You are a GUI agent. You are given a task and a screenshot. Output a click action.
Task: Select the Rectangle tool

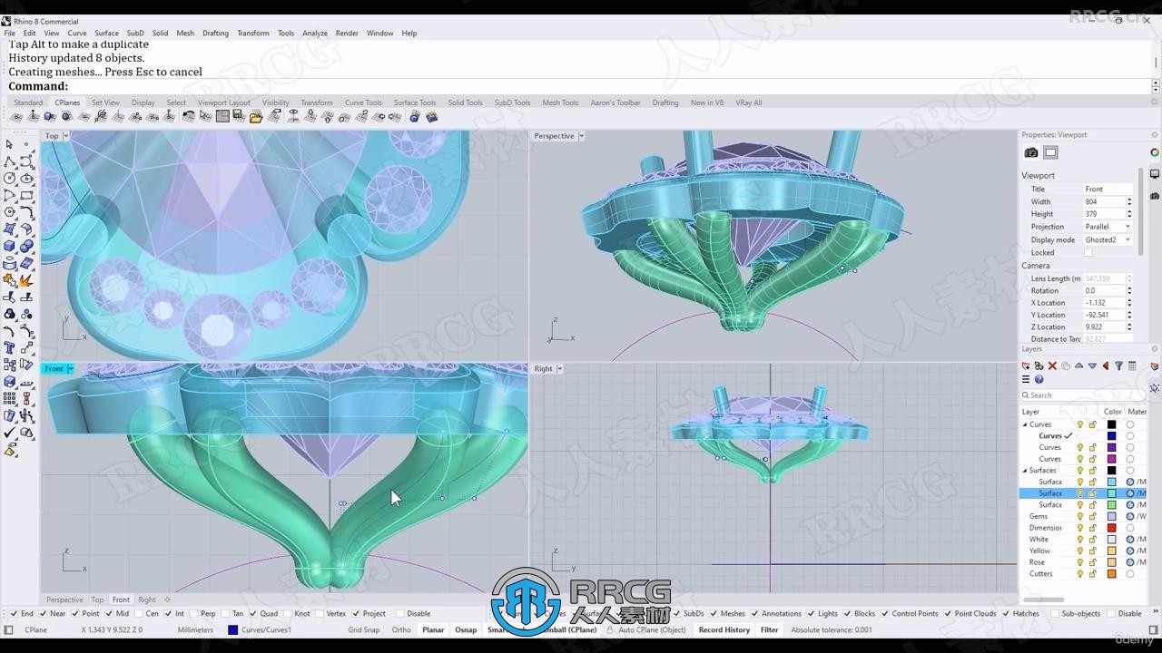26,194
